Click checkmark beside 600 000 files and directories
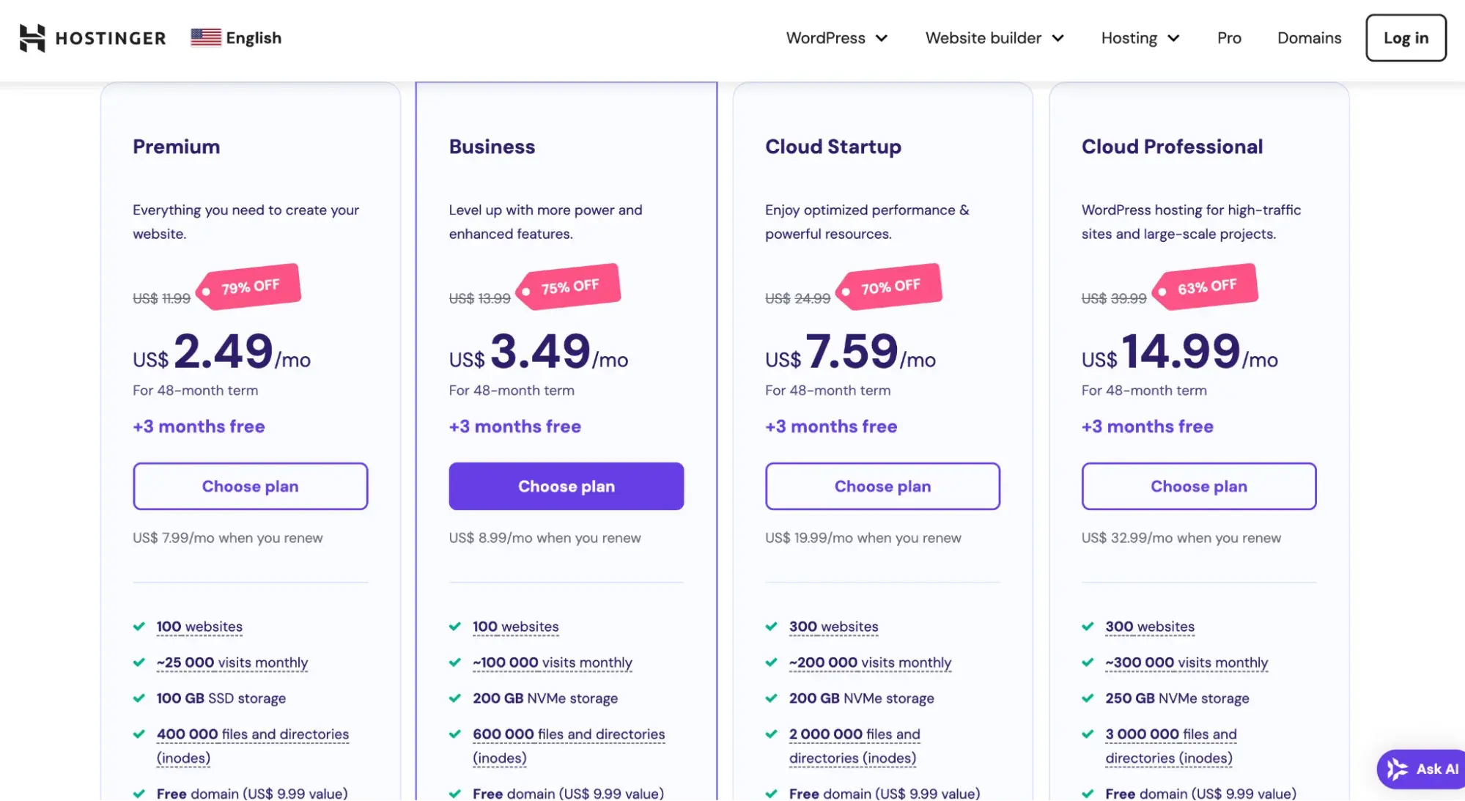The image size is (1465, 801). [x=455, y=734]
